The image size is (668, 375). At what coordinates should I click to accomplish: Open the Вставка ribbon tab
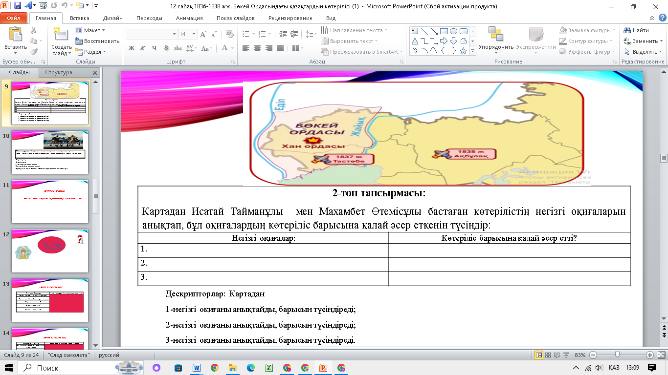tap(79, 18)
